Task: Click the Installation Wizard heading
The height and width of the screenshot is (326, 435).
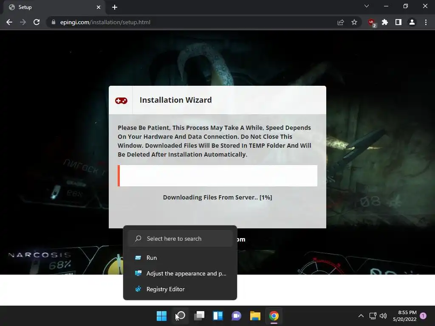Action: [x=175, y=100]
